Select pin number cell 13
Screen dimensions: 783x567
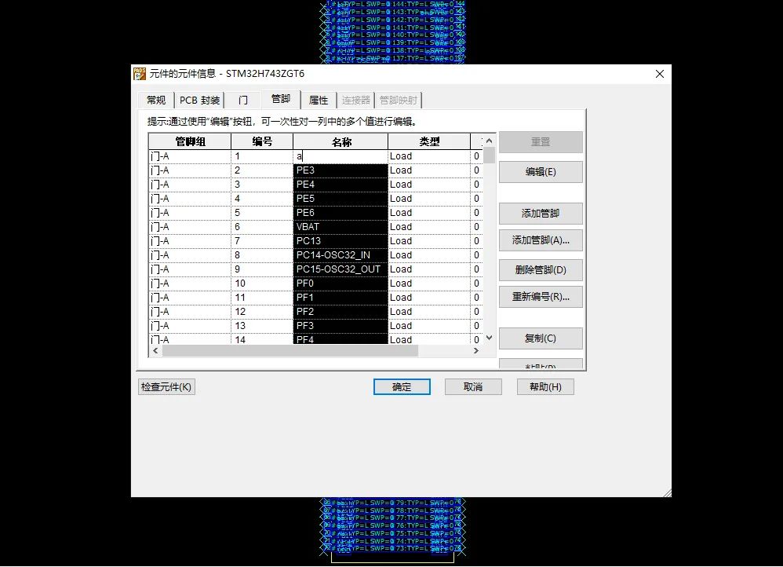[262, 326]
